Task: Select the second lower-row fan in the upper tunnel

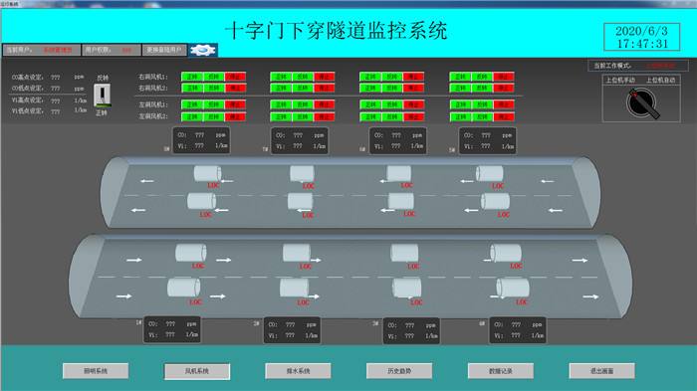Action: point(300,201)
